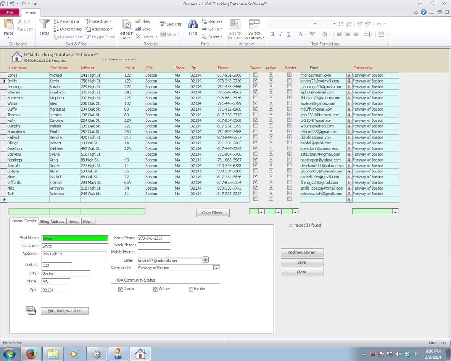Image resolution: width=451 pixels, height=361 pixels.
Task: Click the Add New Owner button
Action: coord(302,252)
